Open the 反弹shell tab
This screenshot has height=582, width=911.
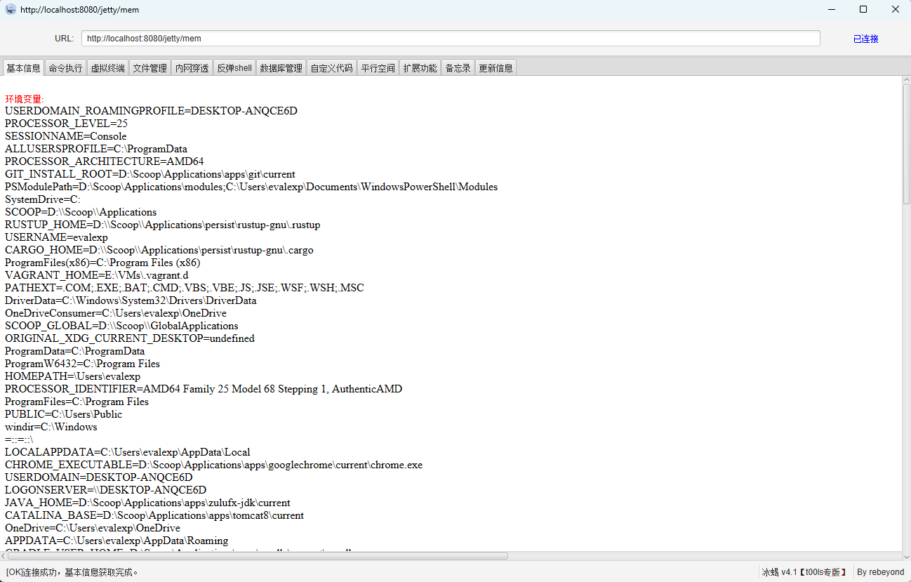click(x=234, y=68)
